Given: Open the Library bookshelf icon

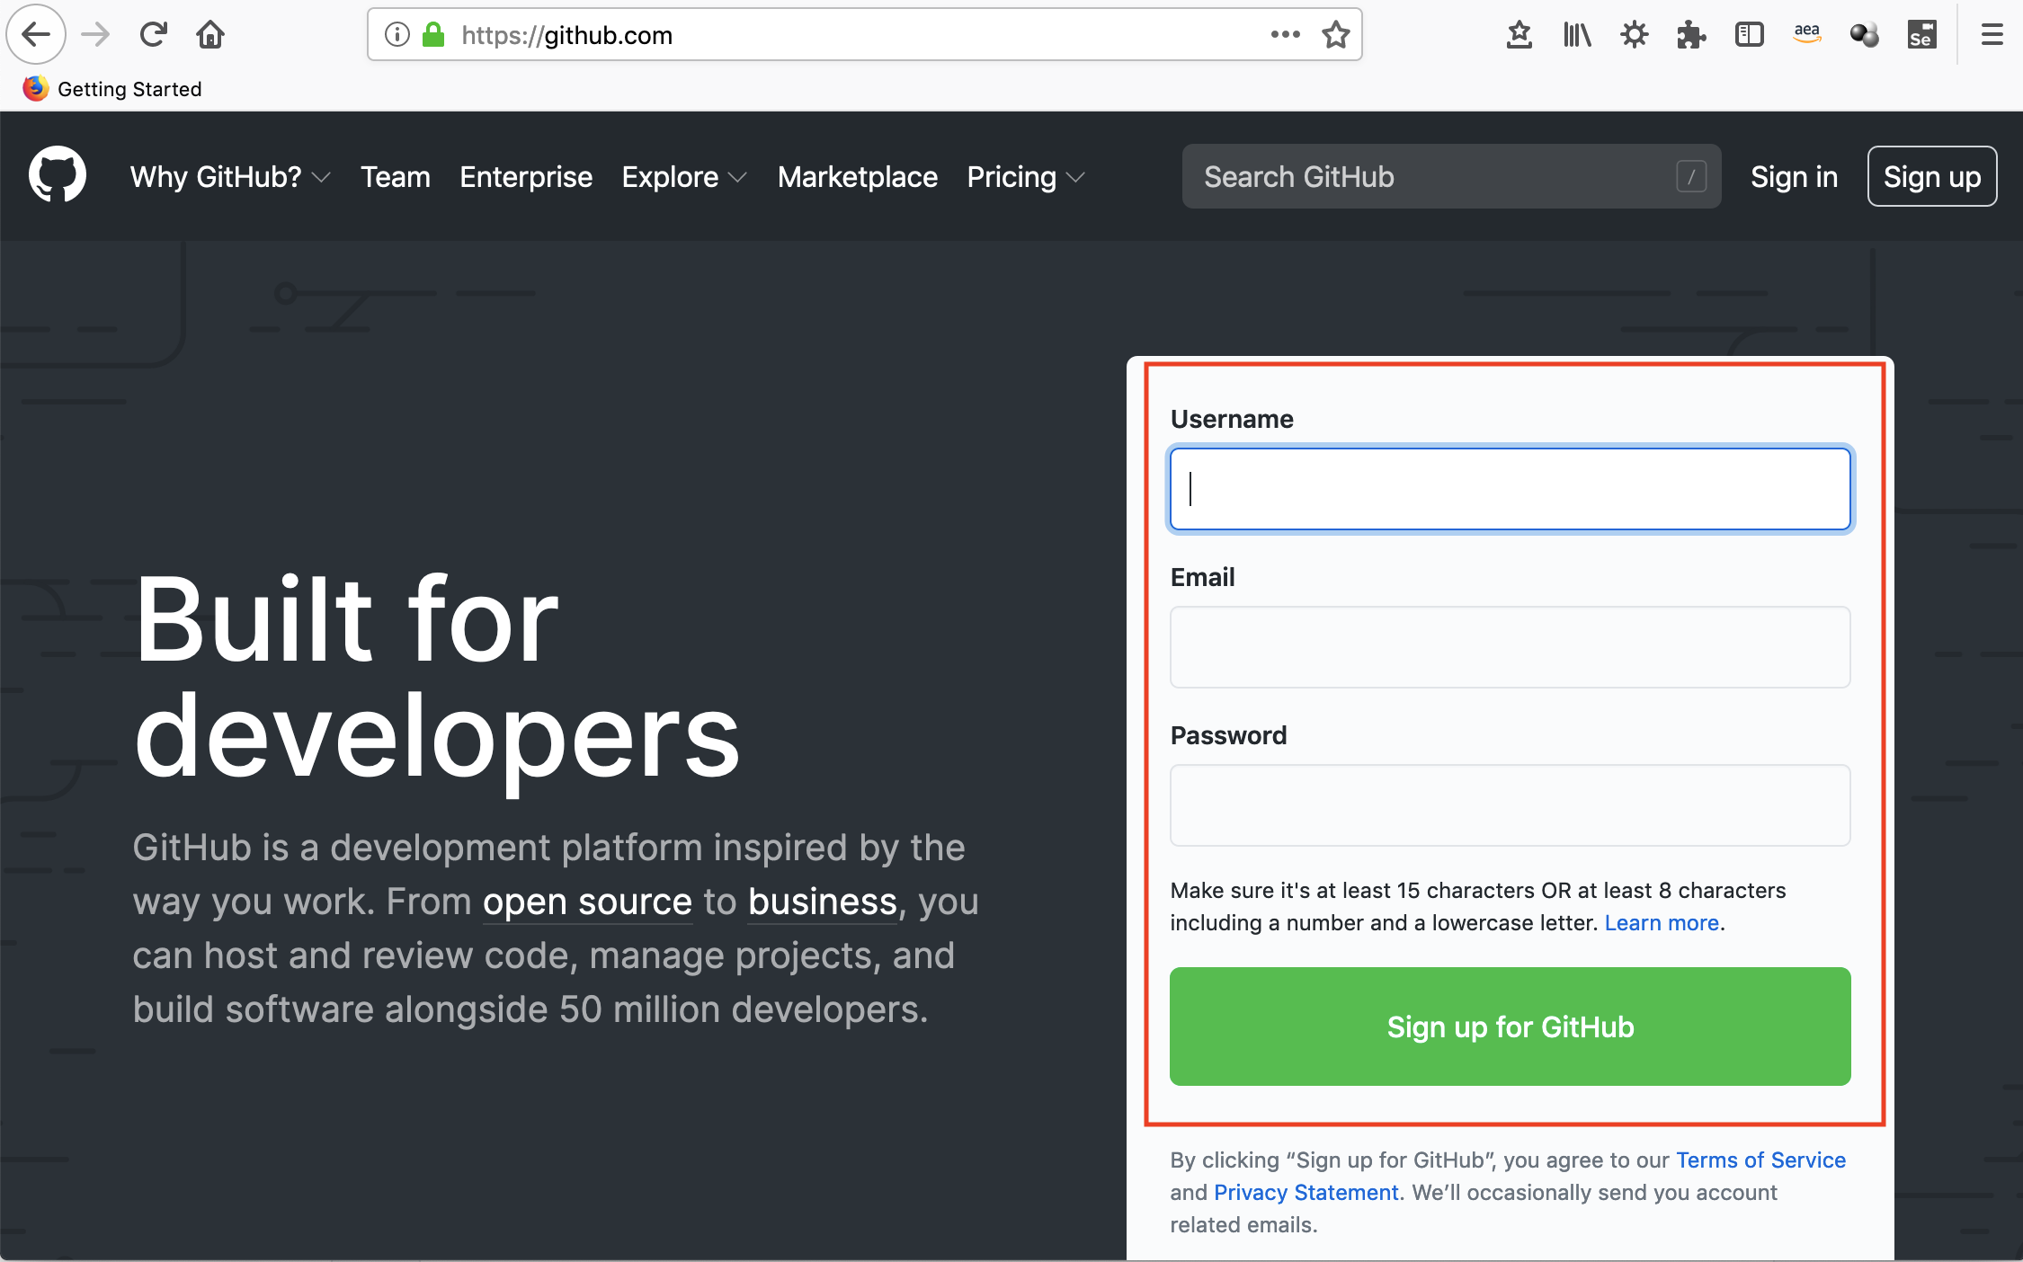Looking at the screenshot, I should point(1577,35).
